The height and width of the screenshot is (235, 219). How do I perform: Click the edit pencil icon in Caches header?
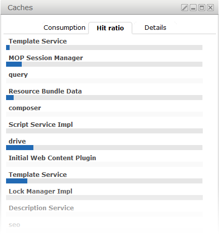coord(185,8)
